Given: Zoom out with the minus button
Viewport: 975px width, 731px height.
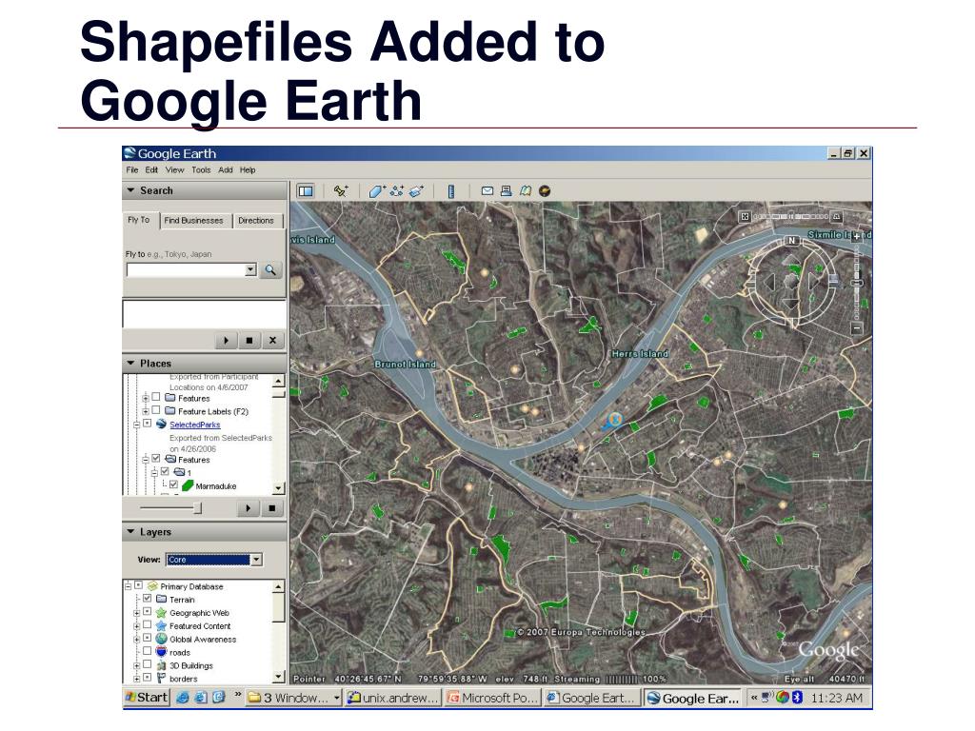Looking at the screenshot, I should pyautogui.click(x=857, y=327).
